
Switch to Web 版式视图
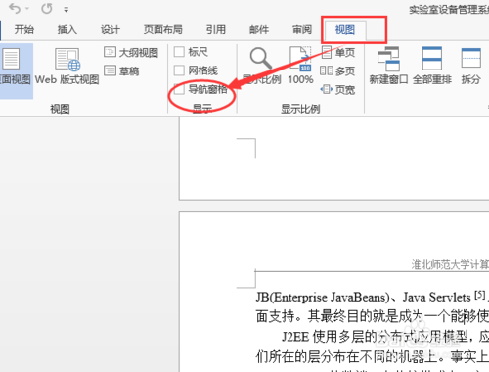tap(67, 67)
